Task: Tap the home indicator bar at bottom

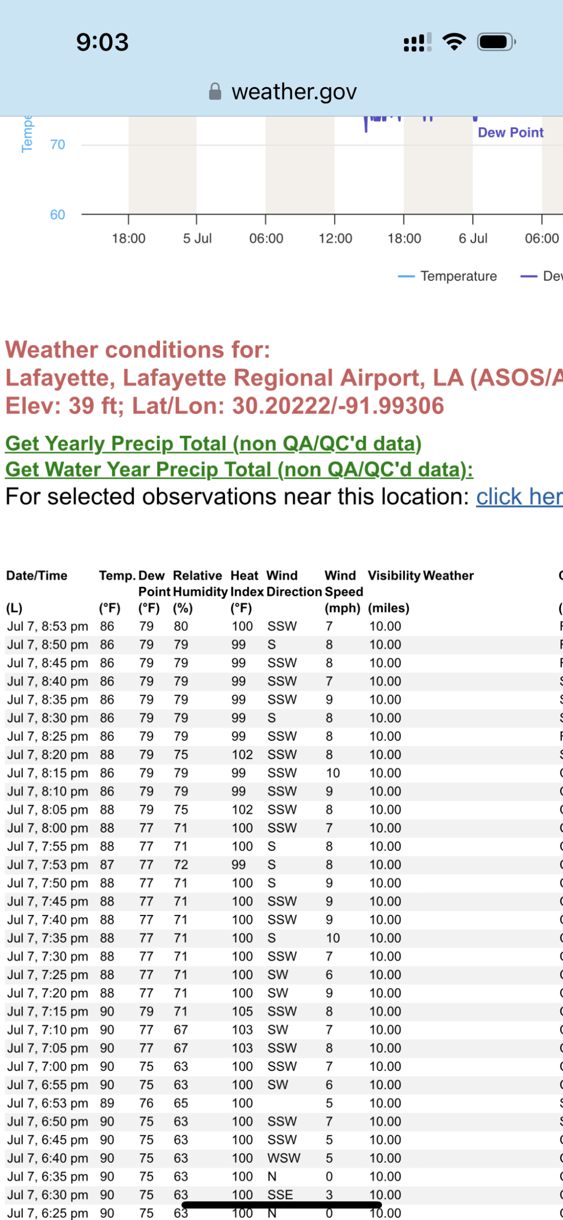Action: click(x=281, y=1205)
